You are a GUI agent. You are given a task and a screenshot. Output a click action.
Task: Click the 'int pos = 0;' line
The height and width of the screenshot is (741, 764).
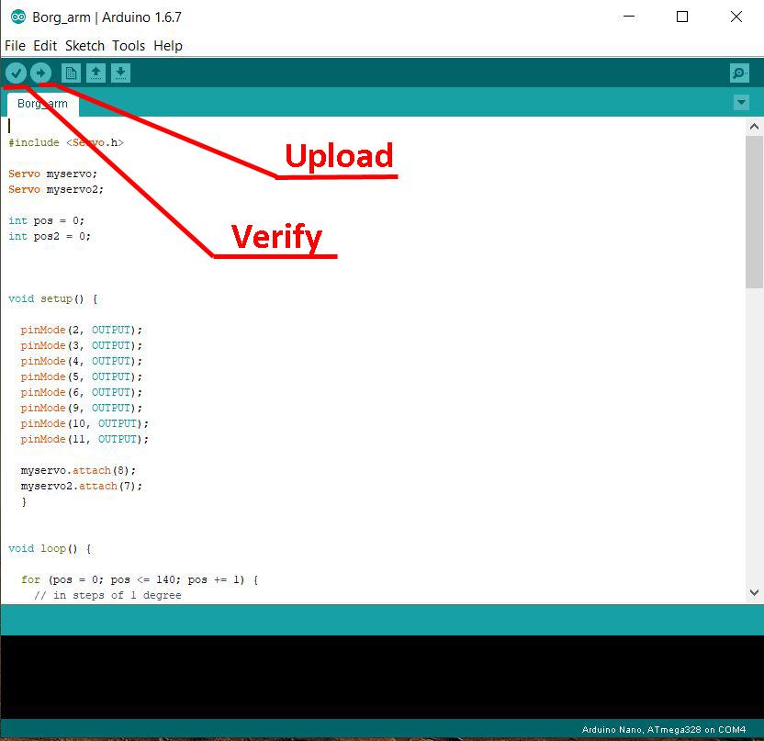pos(46,220)
